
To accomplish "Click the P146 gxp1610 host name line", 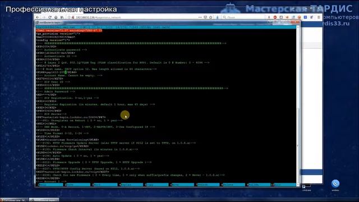I will [56, 72].
